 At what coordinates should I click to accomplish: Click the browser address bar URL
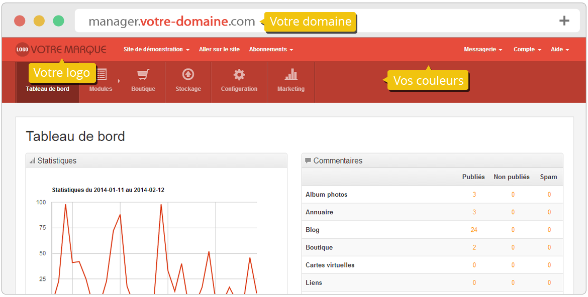pyautogui.click(x=172, y=22)
